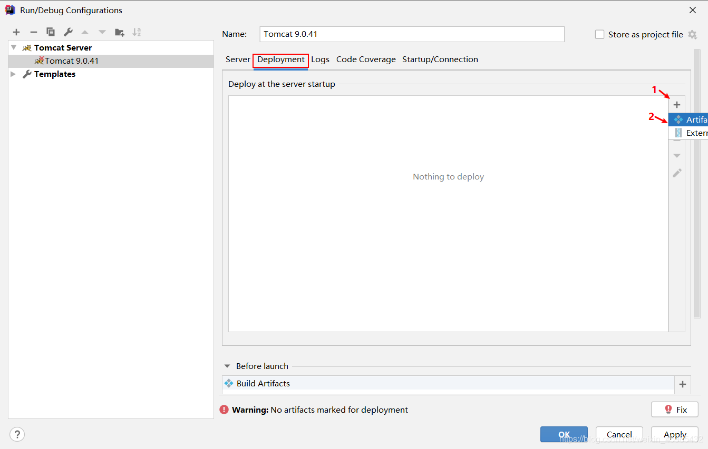Image resolution: width=708 pixels, height=449 pixels.
Task: Move configuration up in the left toolbar
Action: point(85,32)
